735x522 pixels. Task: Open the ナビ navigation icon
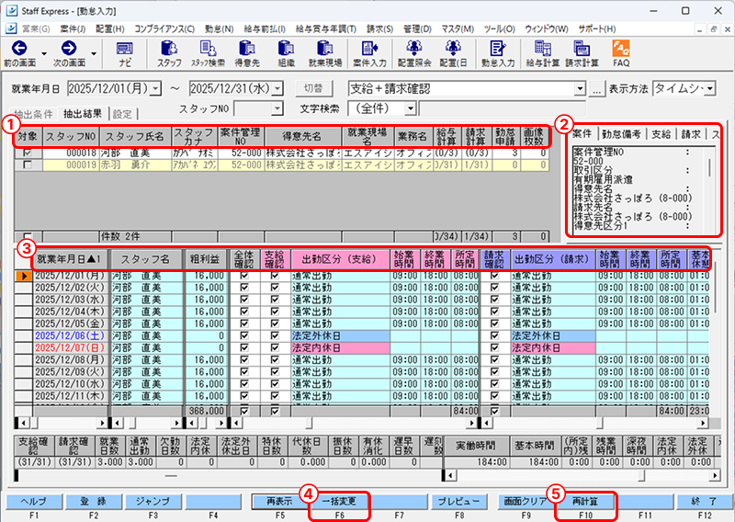[124, 48]
